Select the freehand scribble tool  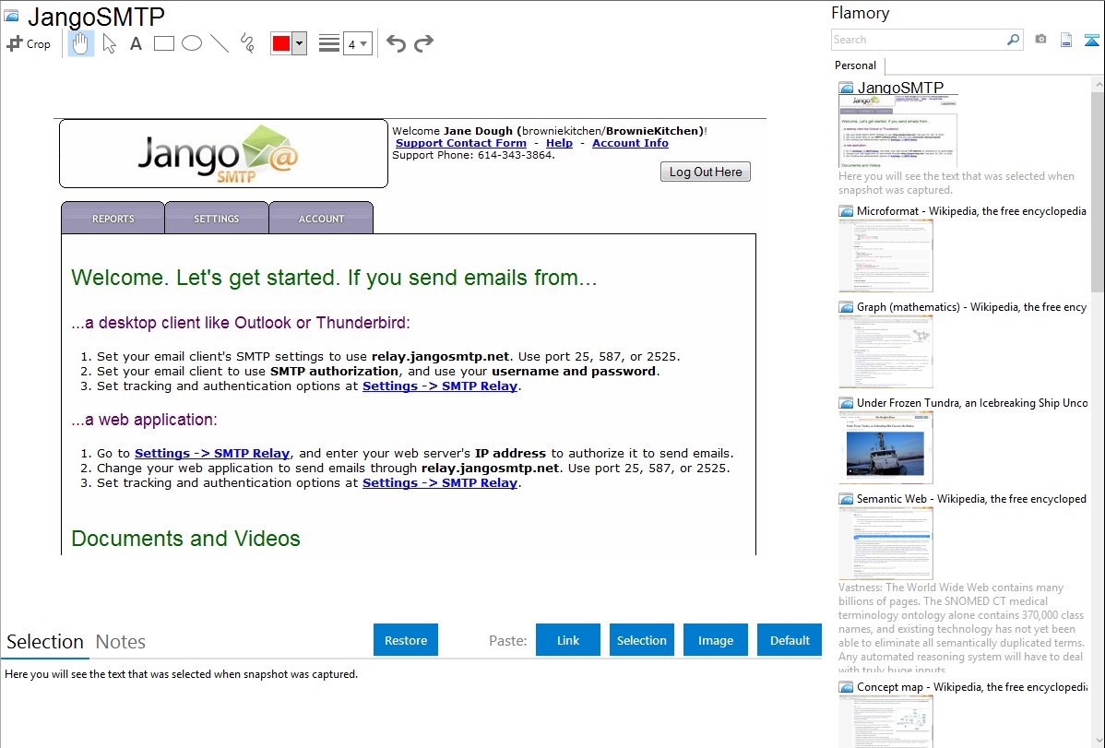click(247, 43)
